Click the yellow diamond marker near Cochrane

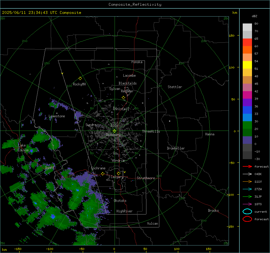[x=103, y=174]
